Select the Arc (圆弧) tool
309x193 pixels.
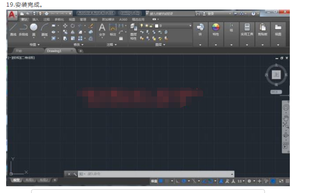pyautogui.click(x=45, y=30)
